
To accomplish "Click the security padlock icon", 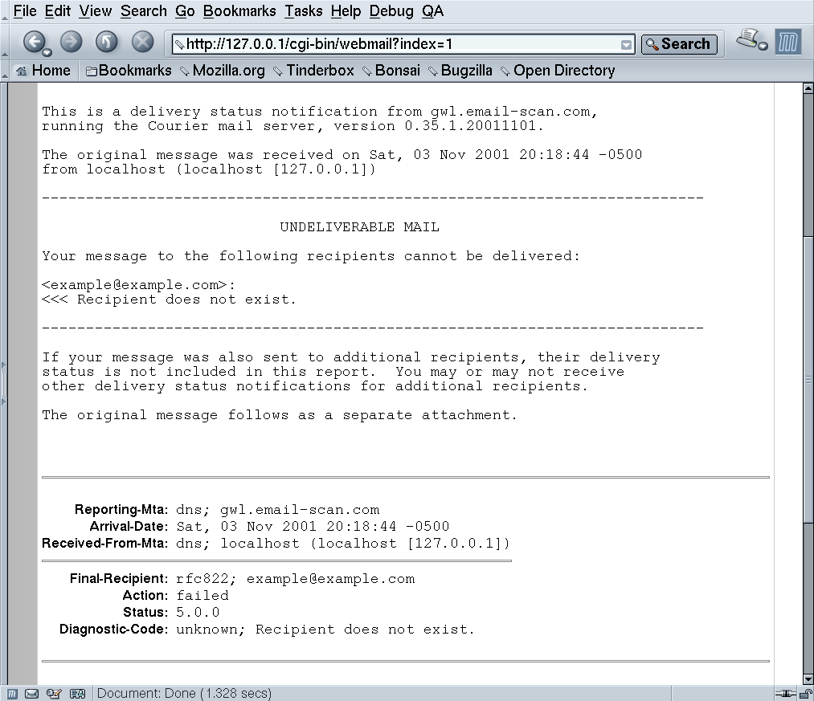I will point(806,693).
